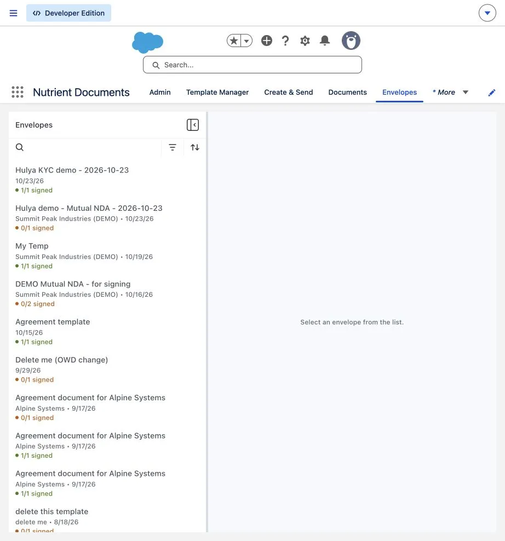Open Alpine Systems agreement showing 0/1 signed
Image resolution: width=505 pixels, height=541 pixels.
pos(107,407)
